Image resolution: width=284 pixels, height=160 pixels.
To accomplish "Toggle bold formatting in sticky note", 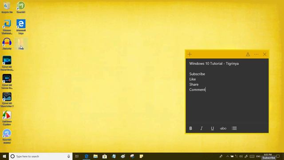I will click(x=190, y=128).
